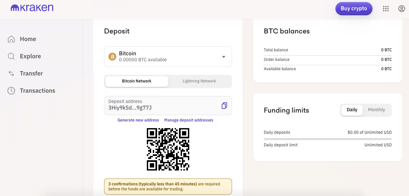Copy the deposit address with the copy icon
This screenshot has height=196, width=409.
[224, 105]
